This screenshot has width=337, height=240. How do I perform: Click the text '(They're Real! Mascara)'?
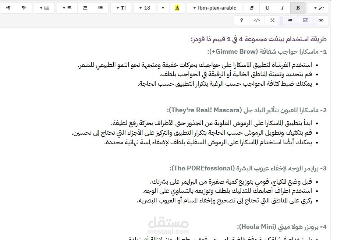[x=205, y=110]
